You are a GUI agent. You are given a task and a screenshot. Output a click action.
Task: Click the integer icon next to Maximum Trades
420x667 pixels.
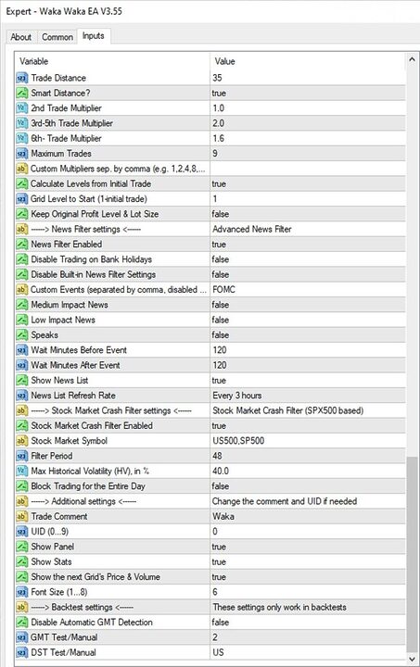(x=21, y=154)
